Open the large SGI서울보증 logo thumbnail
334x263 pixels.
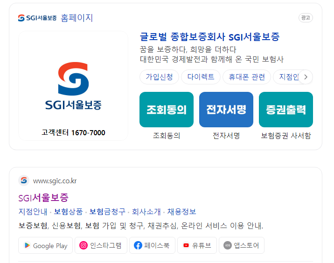coord(73,86)
